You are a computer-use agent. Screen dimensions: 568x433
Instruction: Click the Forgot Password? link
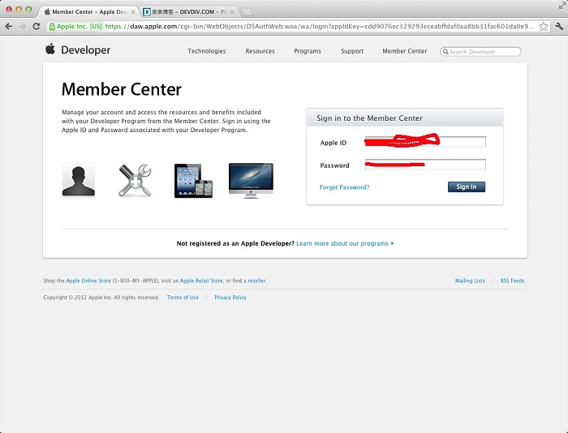coord(345,187)
